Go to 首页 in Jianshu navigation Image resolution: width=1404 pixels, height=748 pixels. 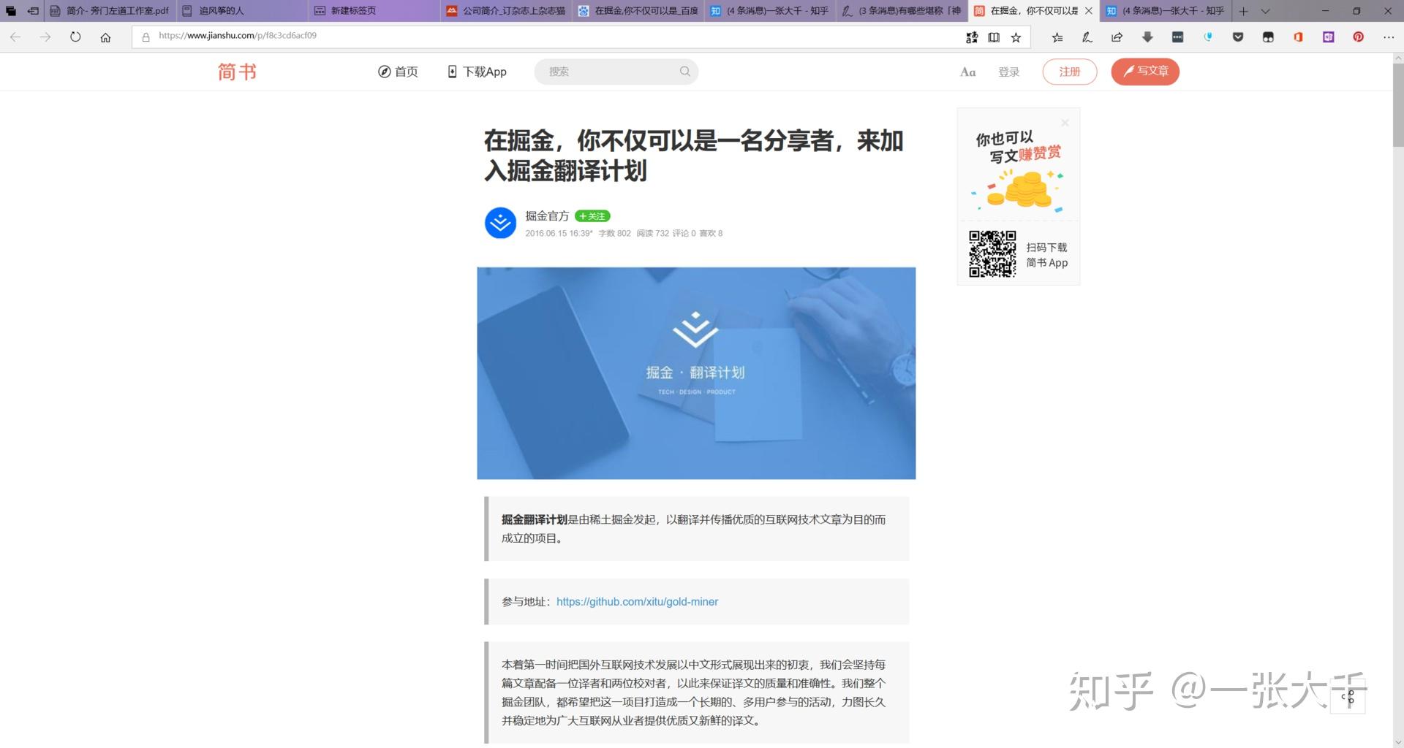(398, 72)
